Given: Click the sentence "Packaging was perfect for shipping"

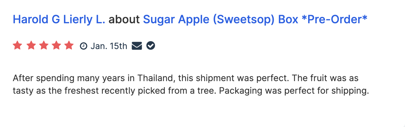Looking at the screenshot, I should click(x=294, y=91).
